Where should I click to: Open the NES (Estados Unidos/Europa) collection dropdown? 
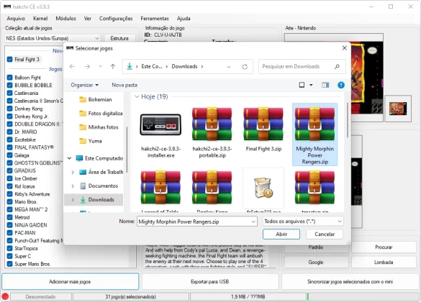pyautogui.click(x=53, y=38)
